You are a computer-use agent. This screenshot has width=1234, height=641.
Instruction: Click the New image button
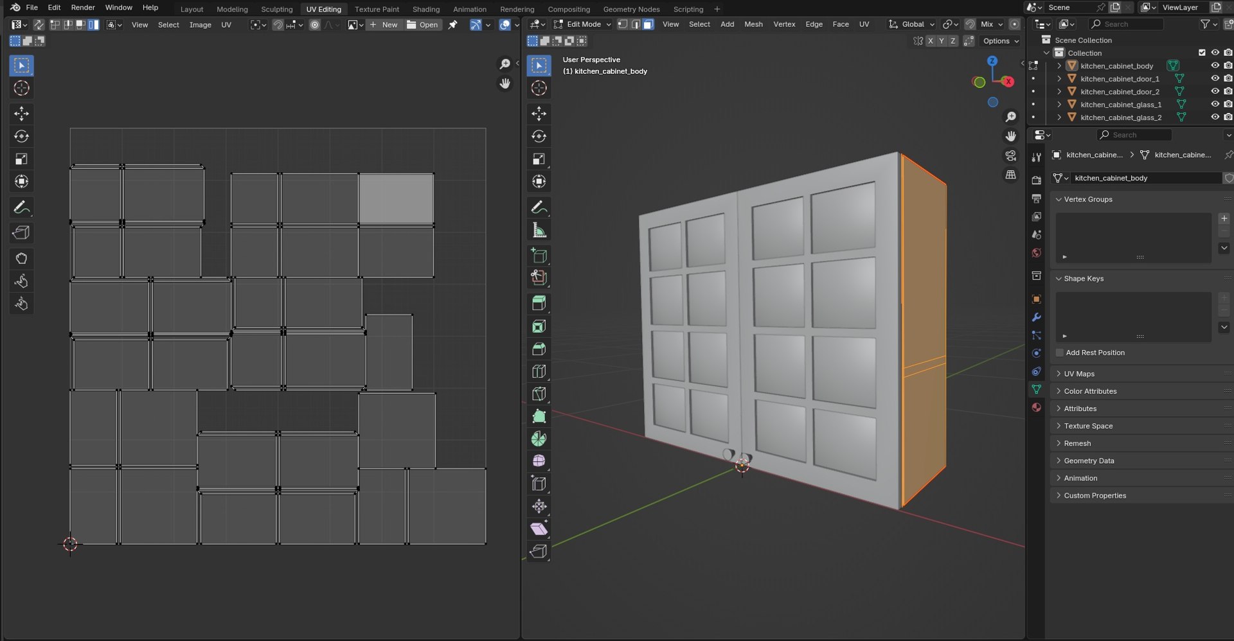click(384, 24)
